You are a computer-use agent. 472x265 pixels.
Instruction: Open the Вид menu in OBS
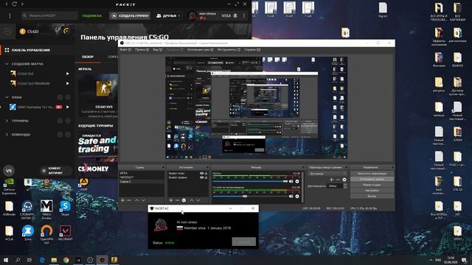click(x=157, y=49)
